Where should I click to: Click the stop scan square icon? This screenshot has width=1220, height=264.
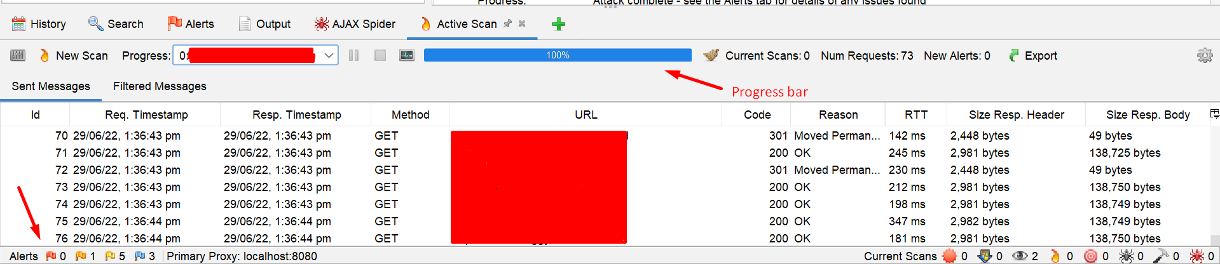click(x=380, y=56)
